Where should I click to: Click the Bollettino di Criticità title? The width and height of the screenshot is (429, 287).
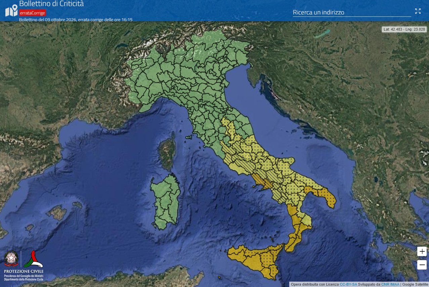click(x=51, y=4)
